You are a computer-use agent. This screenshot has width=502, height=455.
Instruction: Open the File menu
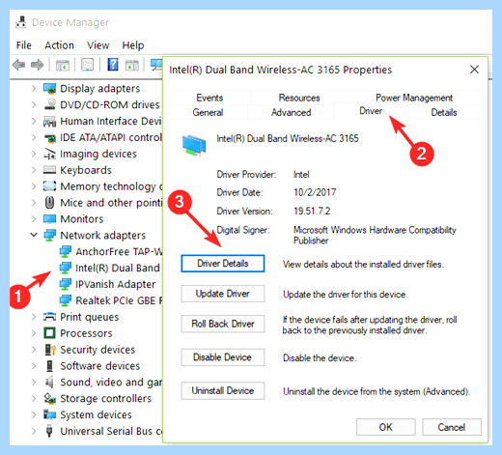(24, 45)
